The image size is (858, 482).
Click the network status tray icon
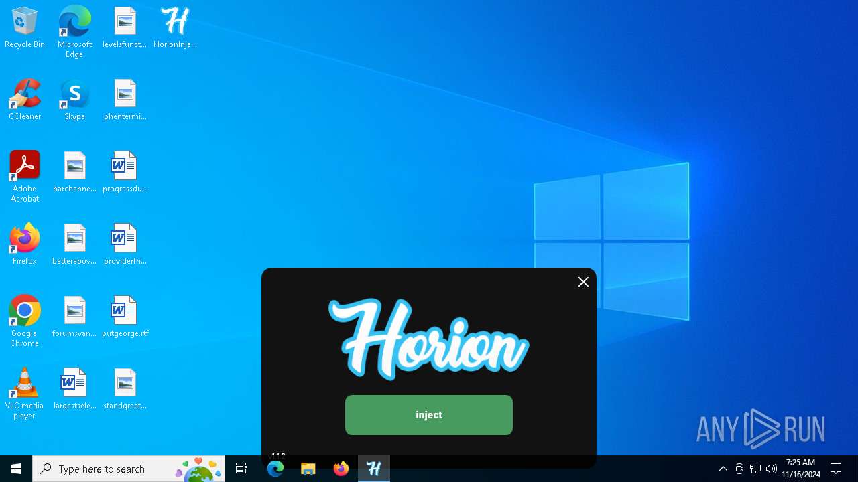(755, 469)
